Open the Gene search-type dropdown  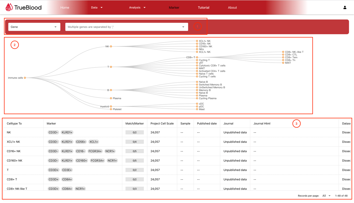click(34, 27)
